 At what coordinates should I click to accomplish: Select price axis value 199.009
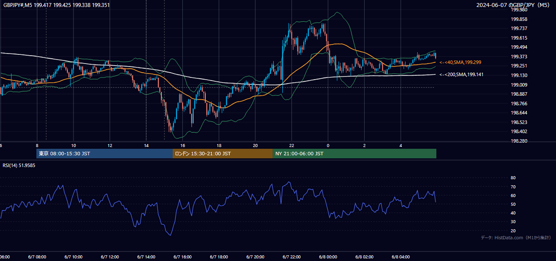[x=519, y=85]
